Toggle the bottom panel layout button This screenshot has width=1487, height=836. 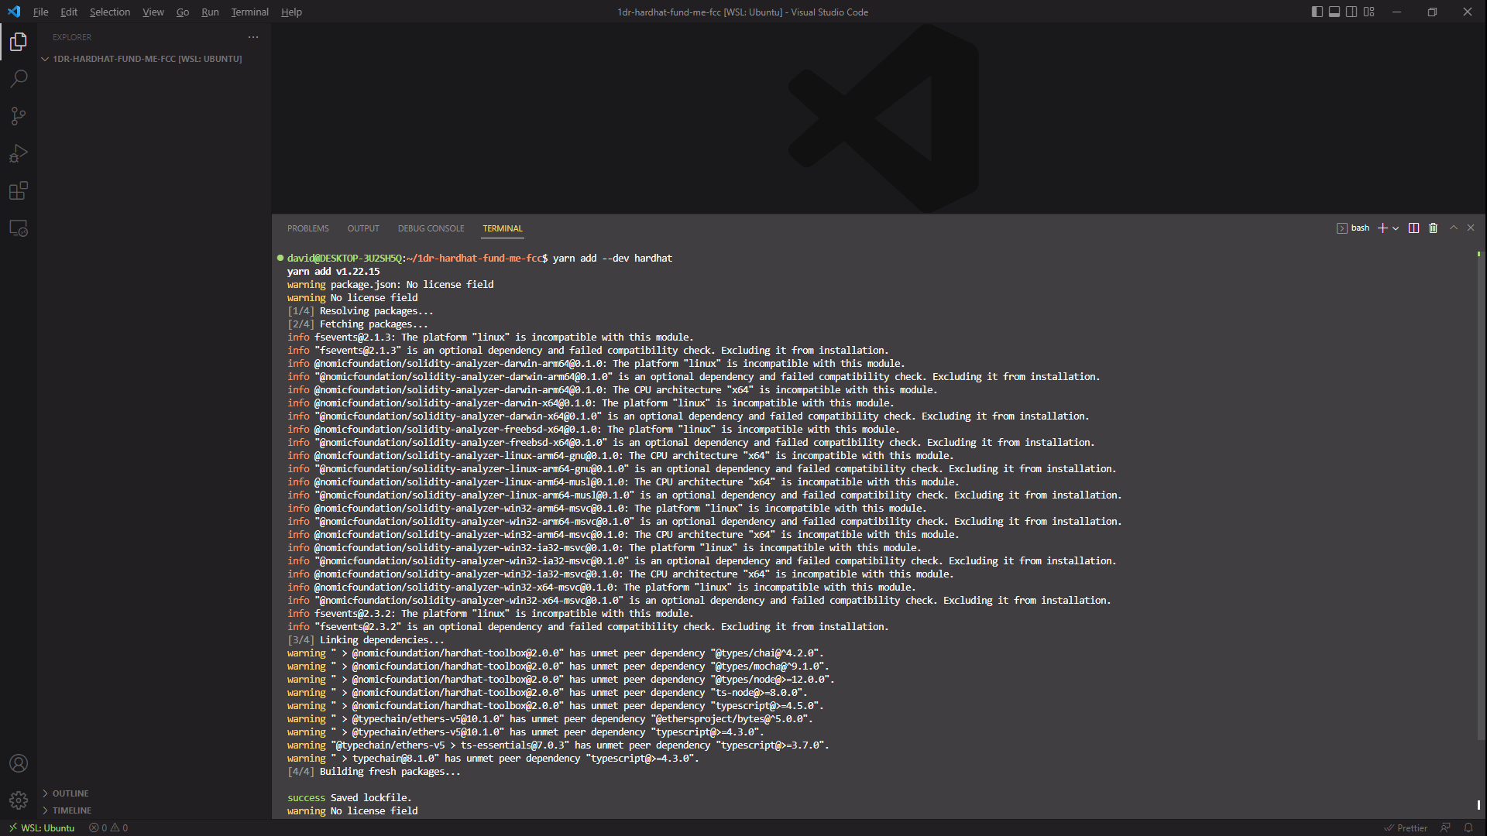[x=1334, y=12]
